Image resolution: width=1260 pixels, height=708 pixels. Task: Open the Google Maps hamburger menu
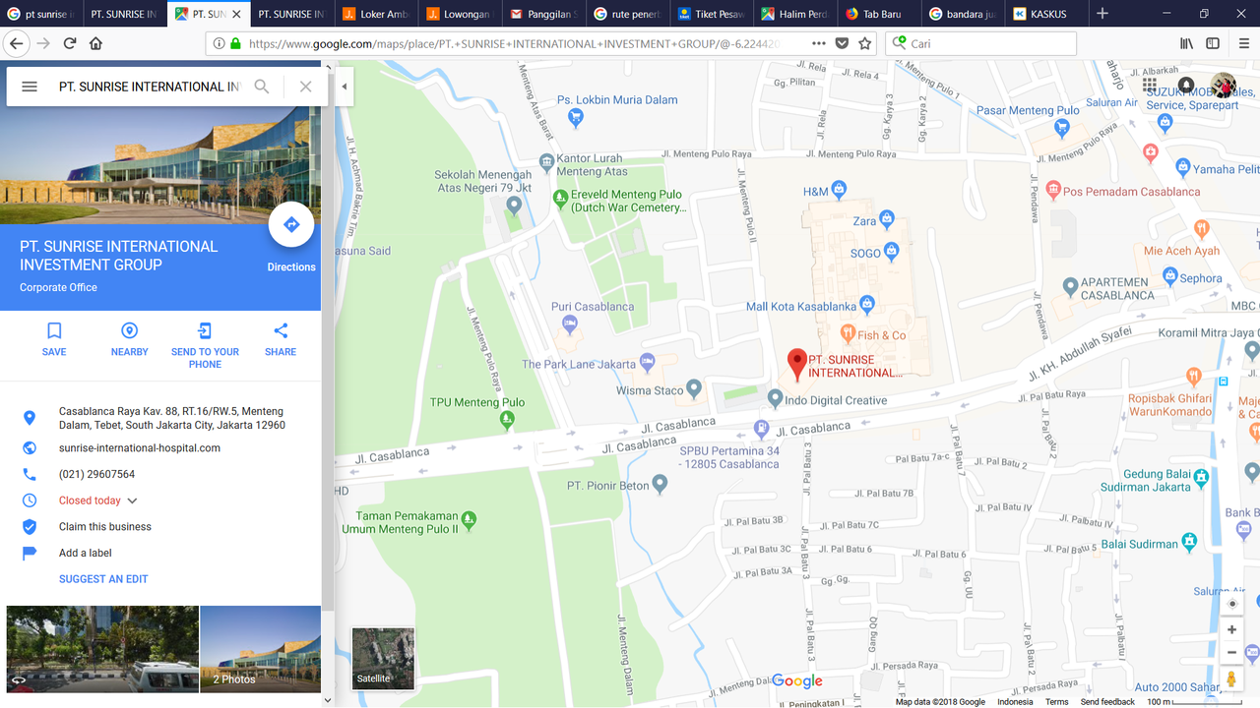(30, 87)
